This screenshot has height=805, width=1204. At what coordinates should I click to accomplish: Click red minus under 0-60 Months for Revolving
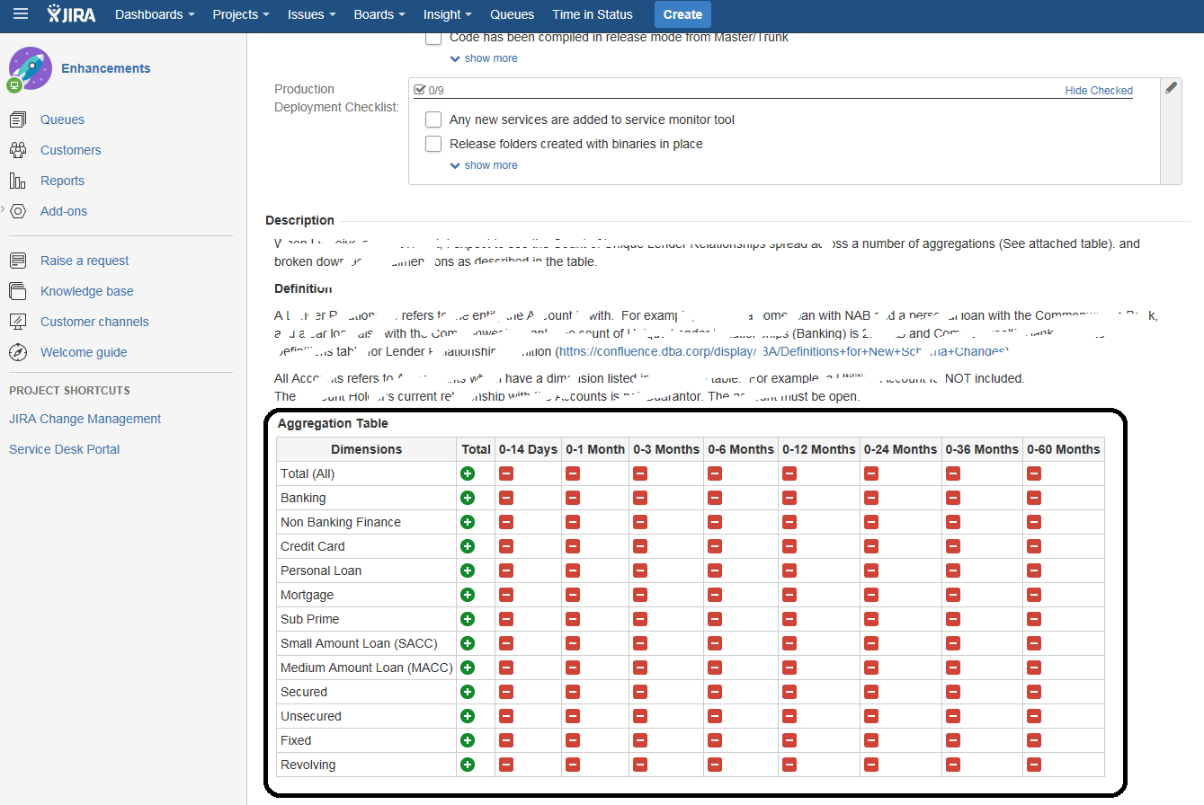click(1034, 765)
